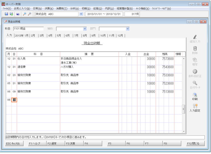Switch to the 12月 tab

[120, 36]
